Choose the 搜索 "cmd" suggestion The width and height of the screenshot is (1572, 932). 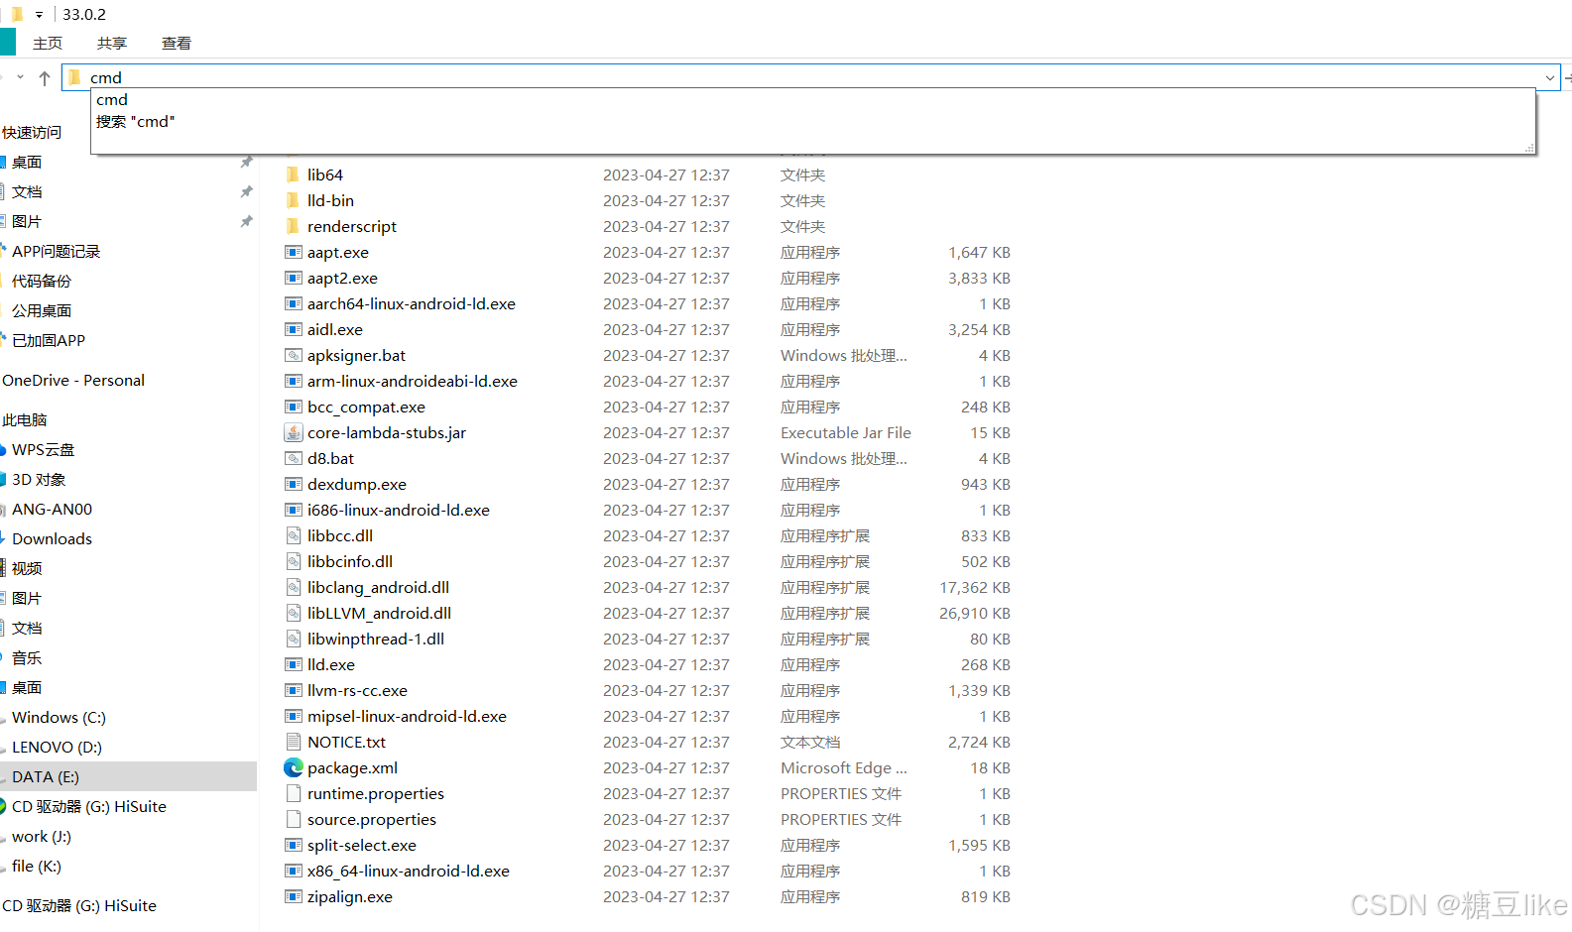point(136,122)
